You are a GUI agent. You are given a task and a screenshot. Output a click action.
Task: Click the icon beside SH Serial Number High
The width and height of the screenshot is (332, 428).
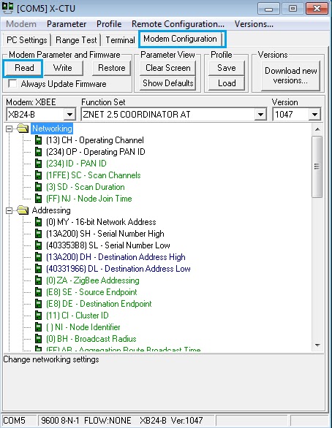coord(39,234)
